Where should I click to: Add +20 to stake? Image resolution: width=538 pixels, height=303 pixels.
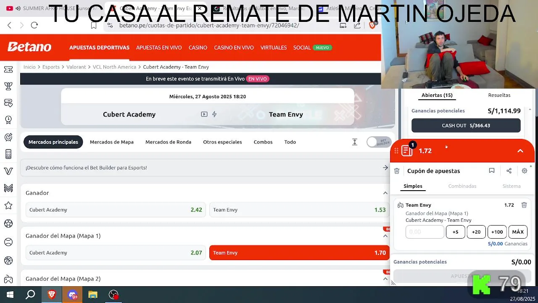pyautogui.click(x=476, y=232)
